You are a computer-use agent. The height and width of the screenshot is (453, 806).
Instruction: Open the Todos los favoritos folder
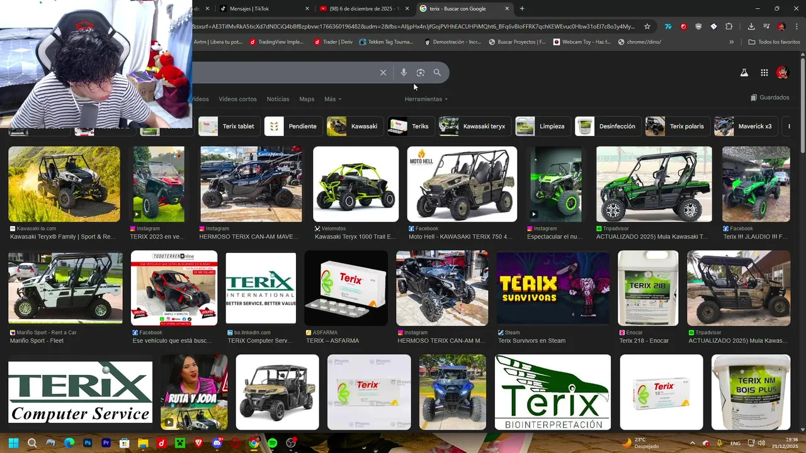(x=774, y=42)
